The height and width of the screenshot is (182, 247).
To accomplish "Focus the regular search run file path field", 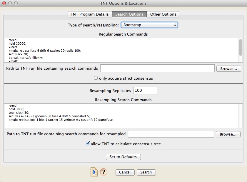I will tap(157, 68).
